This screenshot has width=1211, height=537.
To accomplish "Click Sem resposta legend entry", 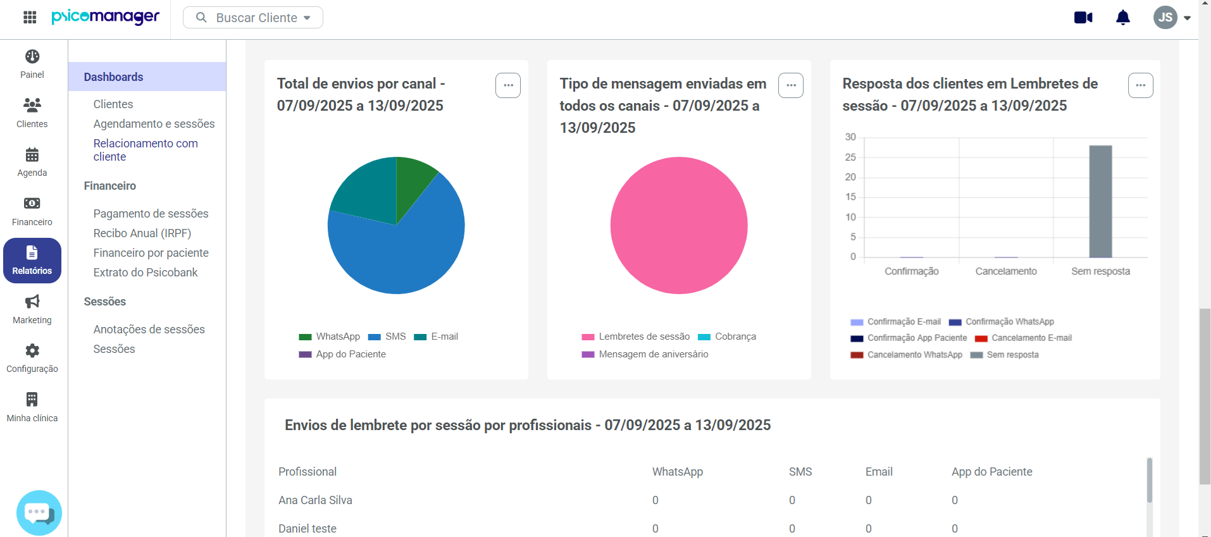I will pos(1005,355).
